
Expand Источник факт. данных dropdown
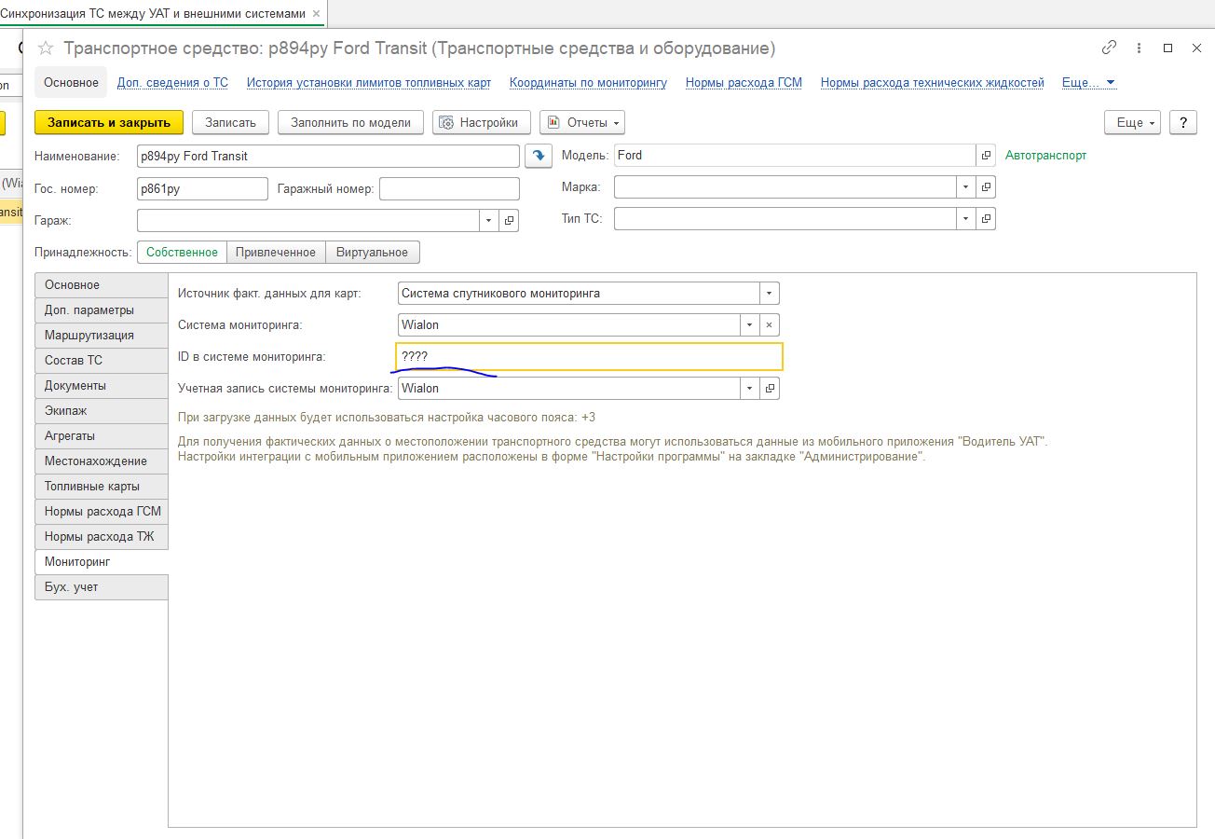769,294
